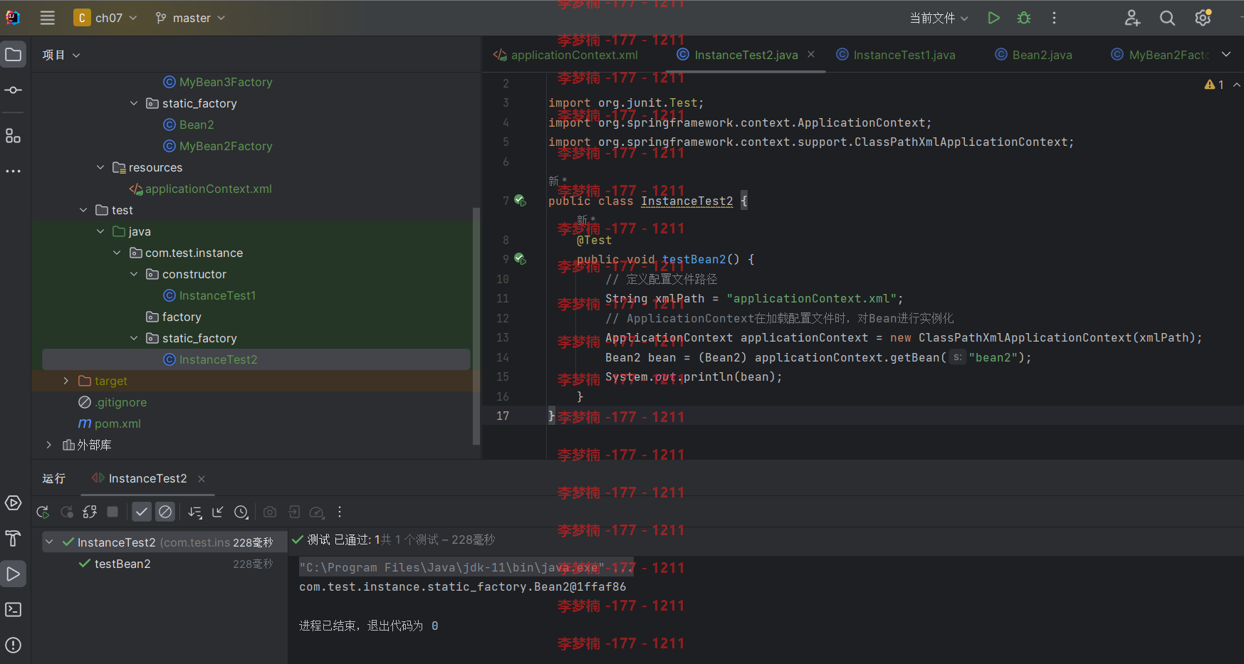Expand the External Libraries node
1244x664 pixels.
(x=49, y=445)
